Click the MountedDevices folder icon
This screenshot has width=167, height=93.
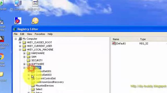tap(33, 86)
